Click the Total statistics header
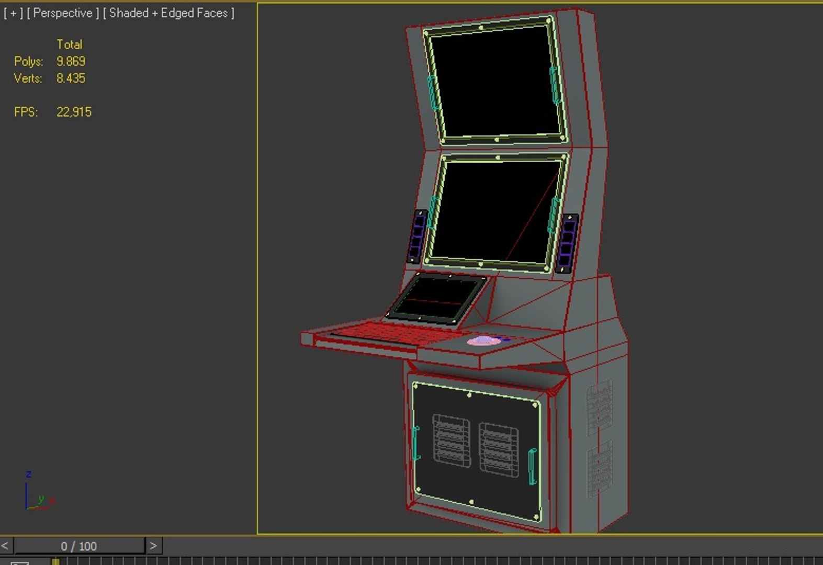Screen dimensions: 823x565 click(x=69, y=44)
